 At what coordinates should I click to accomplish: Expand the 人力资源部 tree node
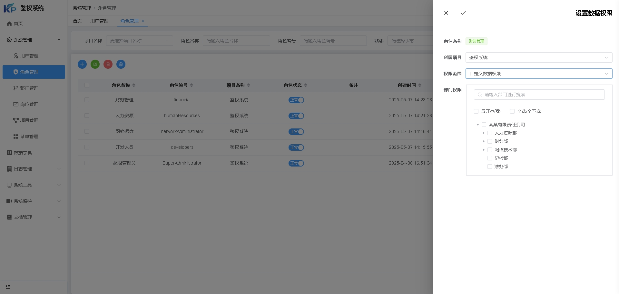click(x=484, y=133)
